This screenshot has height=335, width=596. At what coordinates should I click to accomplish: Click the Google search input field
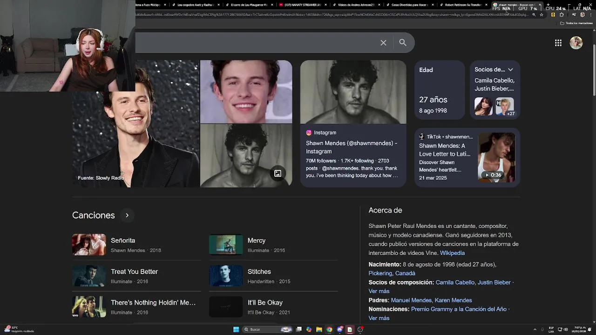256,43
